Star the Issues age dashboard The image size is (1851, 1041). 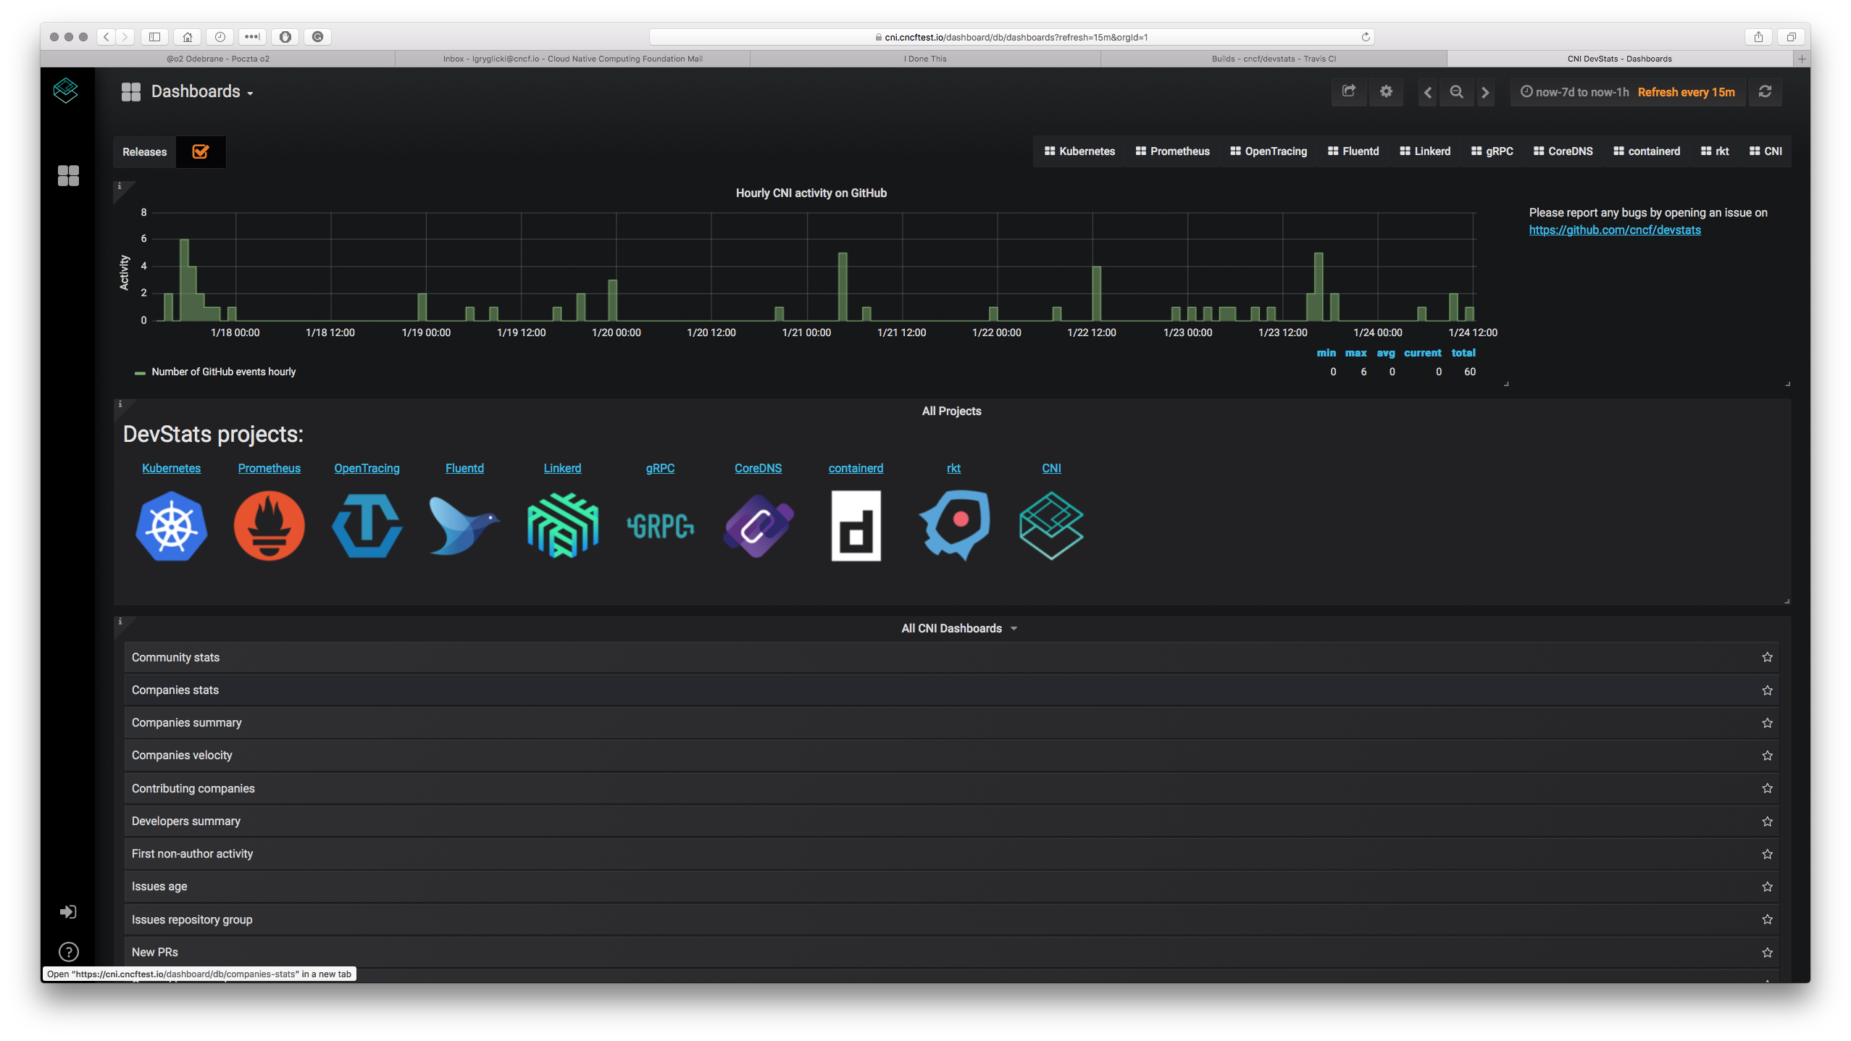(1768, 886)
